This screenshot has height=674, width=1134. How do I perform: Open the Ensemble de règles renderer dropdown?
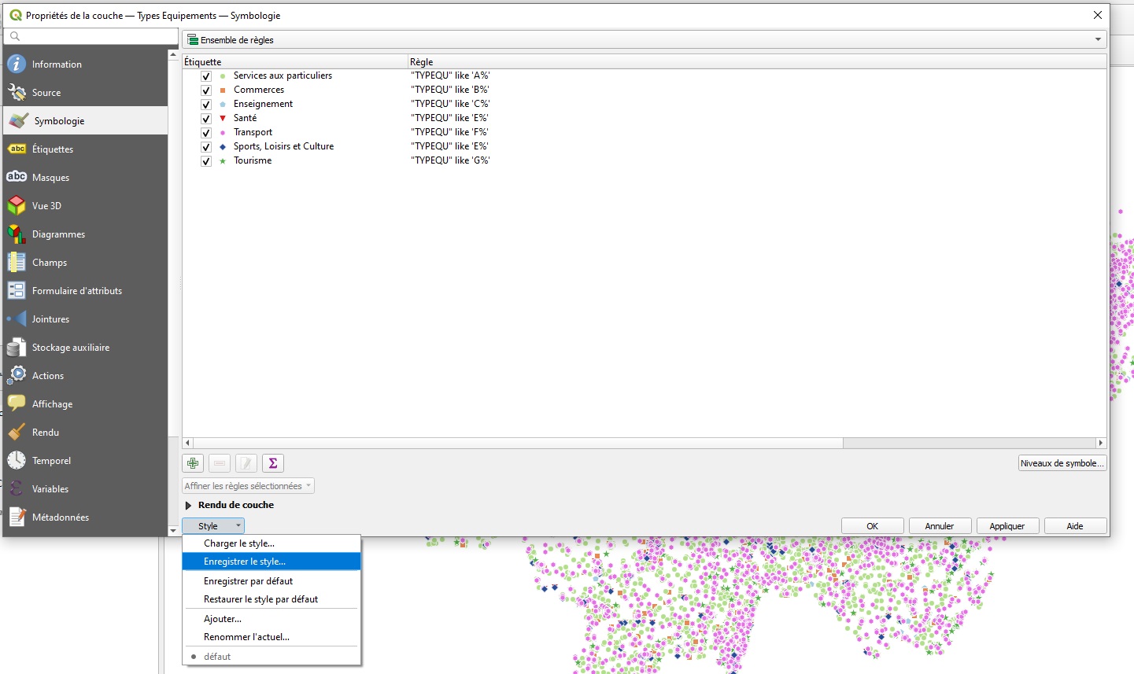(x=645, y=39)
